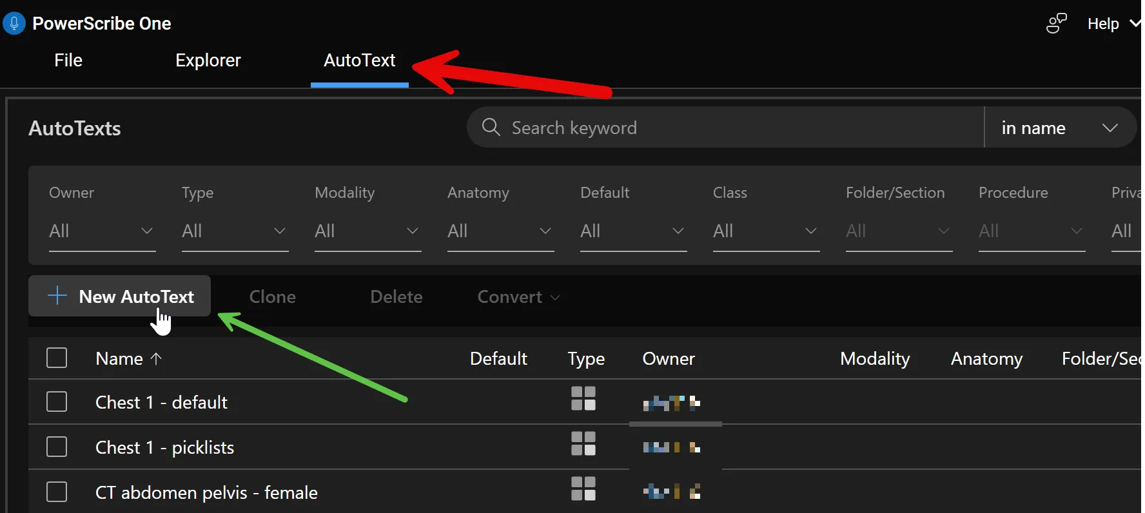Sort by the Default column header

coord(498,358)
